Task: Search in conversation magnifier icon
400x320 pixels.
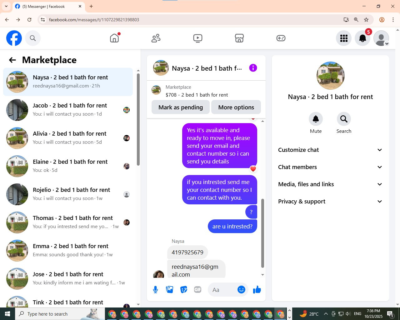Action: click(344, 119)
